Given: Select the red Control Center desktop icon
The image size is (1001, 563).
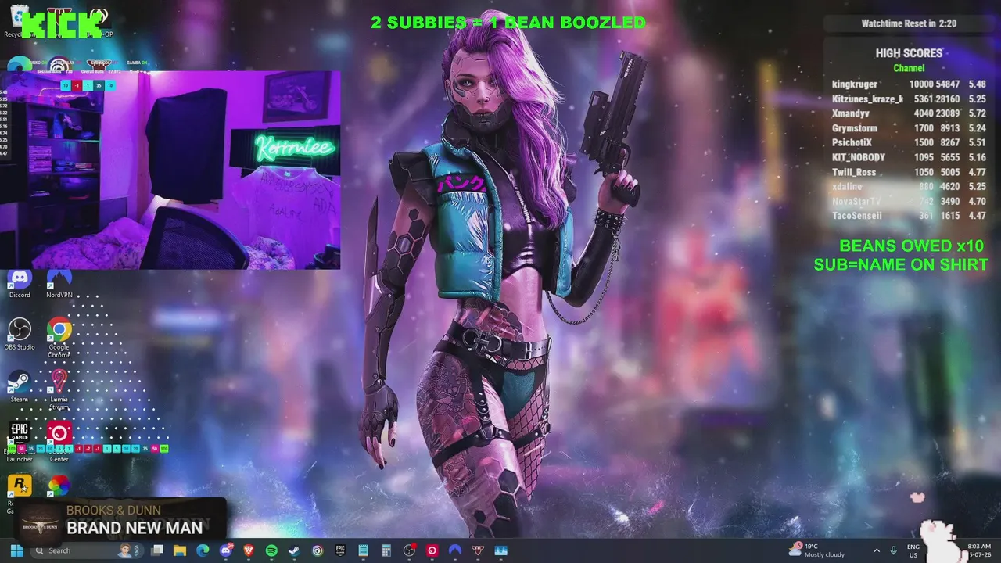Looking at the screenshot, I should [59, 442].
